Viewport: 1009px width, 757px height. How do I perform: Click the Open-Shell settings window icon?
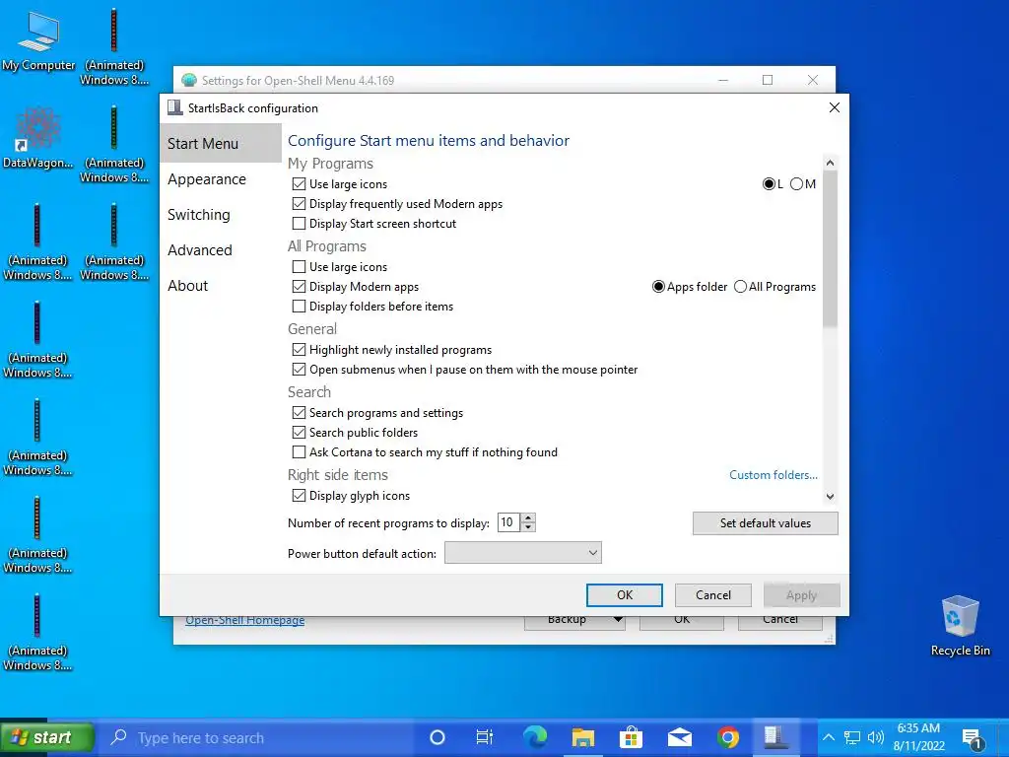click(189, 80)
